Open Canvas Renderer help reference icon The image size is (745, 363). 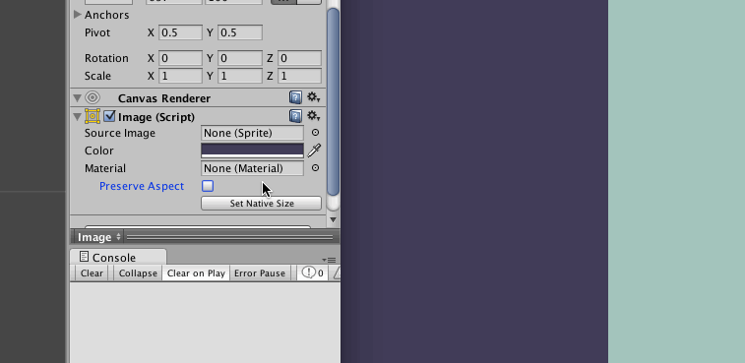pyautogui.click(x=295, y=97)
